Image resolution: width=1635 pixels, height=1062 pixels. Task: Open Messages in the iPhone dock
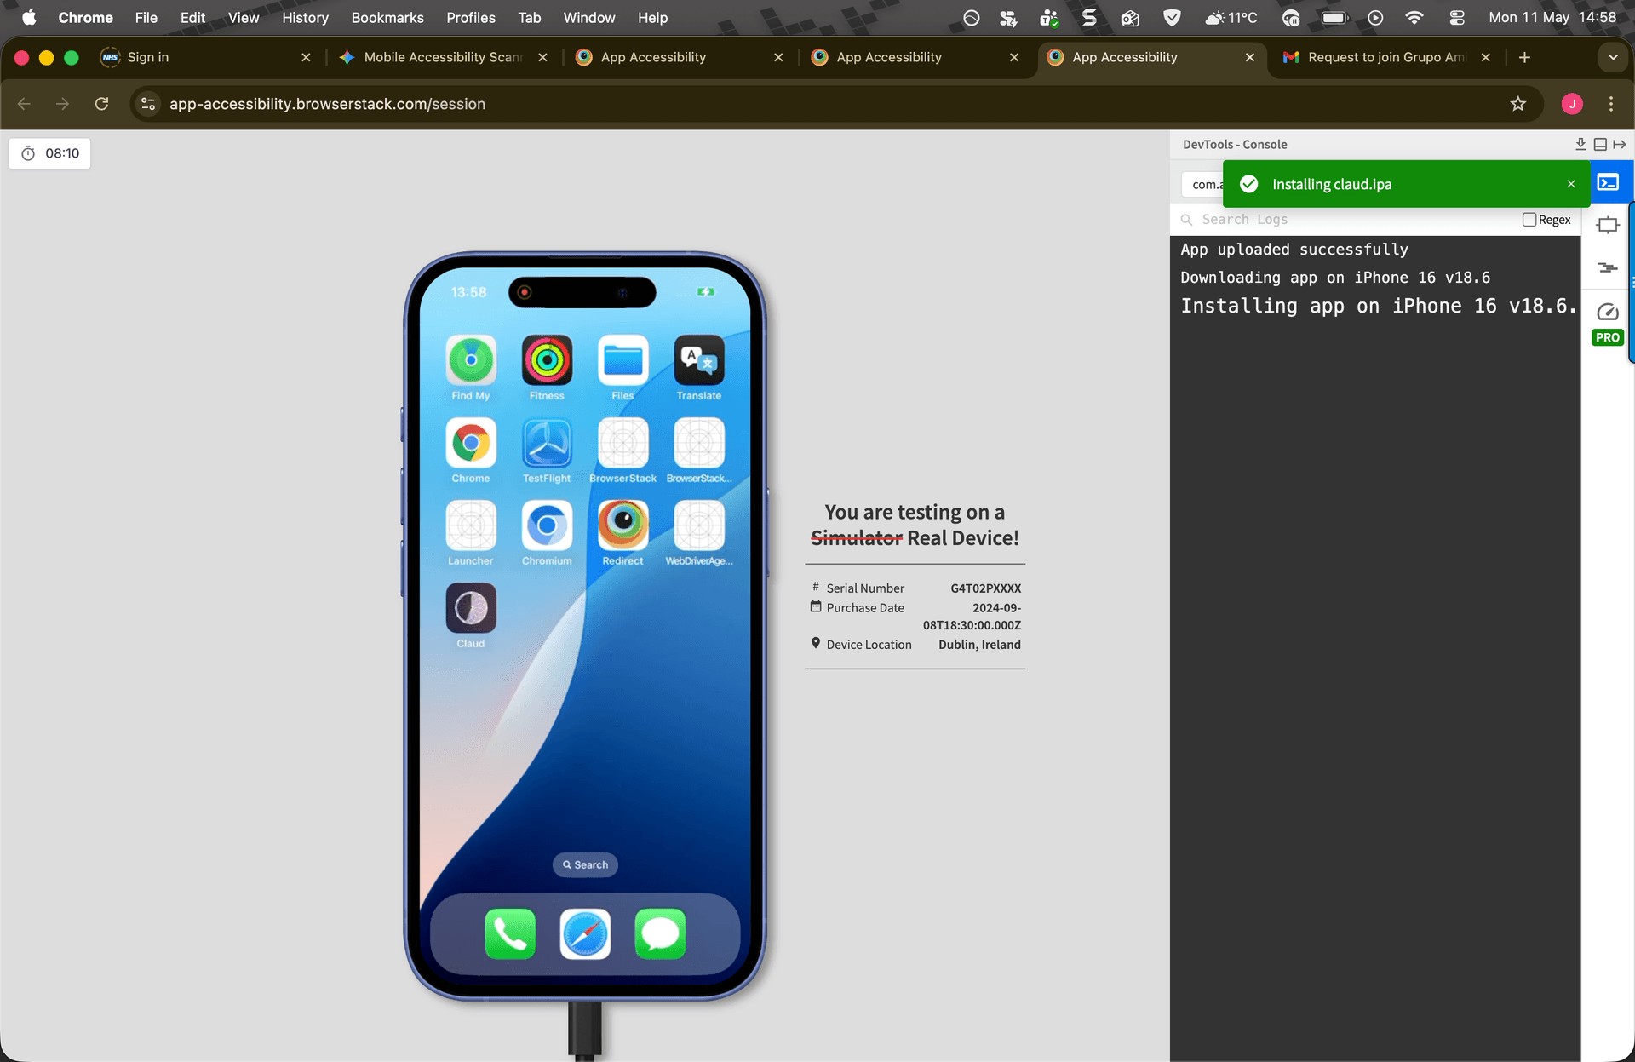click(x=660, y=933)
